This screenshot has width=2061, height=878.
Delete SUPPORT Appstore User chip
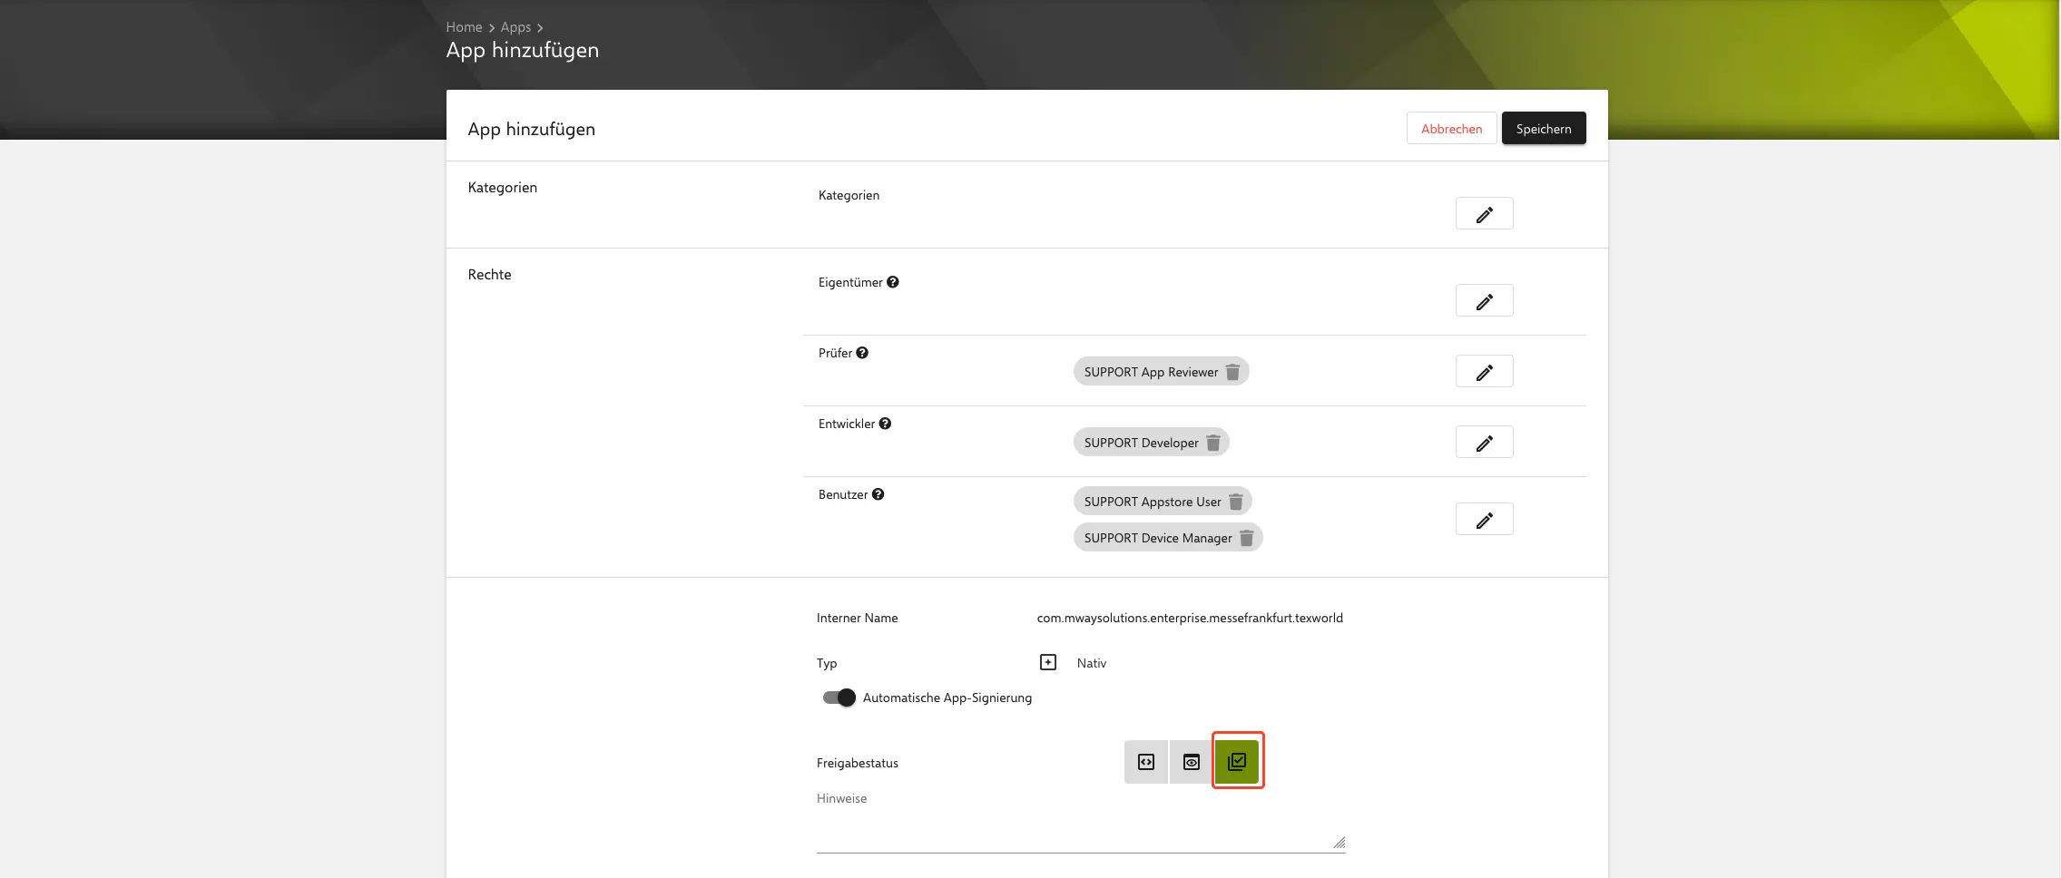click(1235, 502)
